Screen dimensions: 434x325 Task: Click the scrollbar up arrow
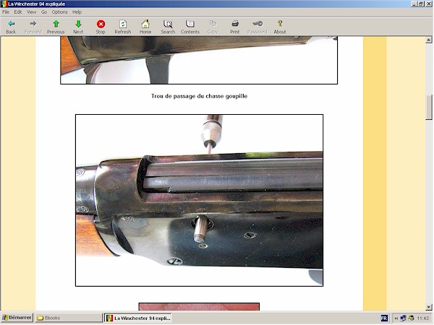tap(429, 40)
